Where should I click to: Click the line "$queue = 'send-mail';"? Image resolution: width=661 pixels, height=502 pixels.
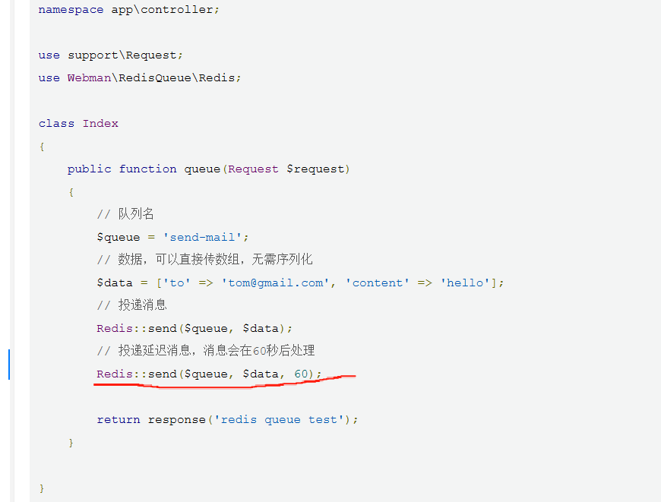point(172,237)
